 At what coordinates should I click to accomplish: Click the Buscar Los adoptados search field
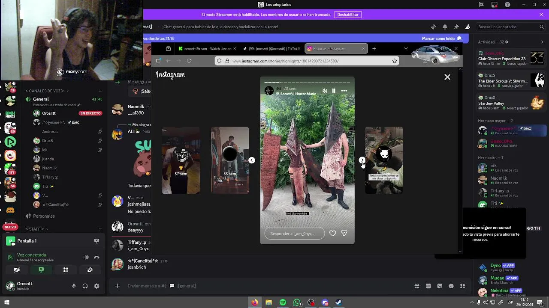[510, 27]
